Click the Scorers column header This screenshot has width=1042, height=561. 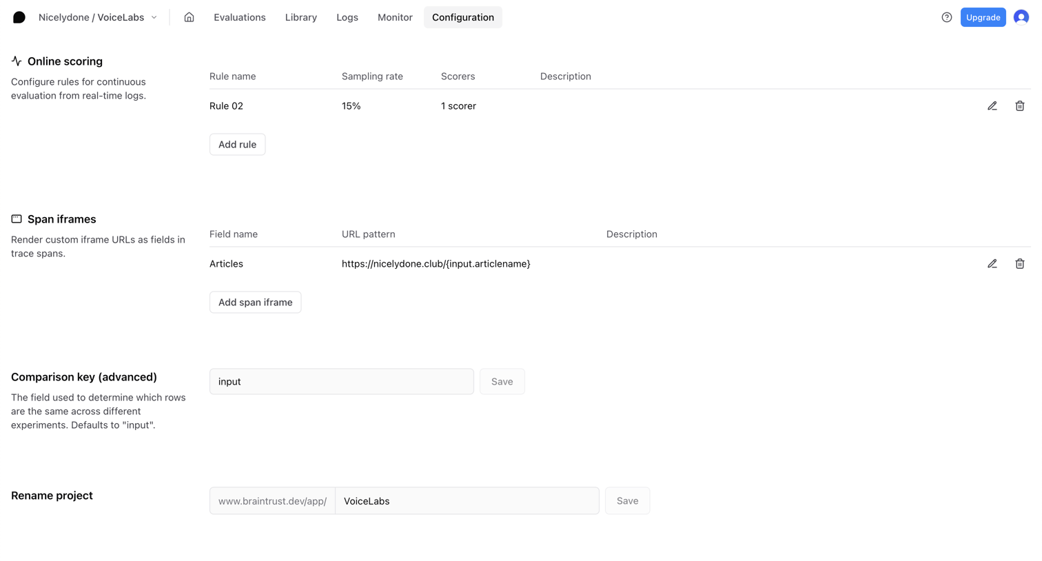458,76
